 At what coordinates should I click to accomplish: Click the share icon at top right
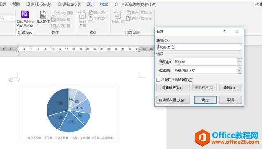(257, 4)
